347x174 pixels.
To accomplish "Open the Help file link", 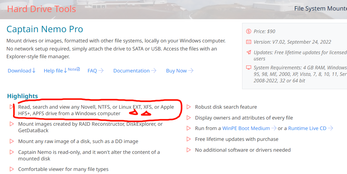I will coord(55,71).
